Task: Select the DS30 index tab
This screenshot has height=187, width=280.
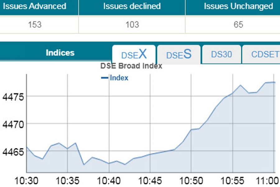Action: [221, 54]
